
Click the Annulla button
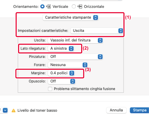click(116, 110)
